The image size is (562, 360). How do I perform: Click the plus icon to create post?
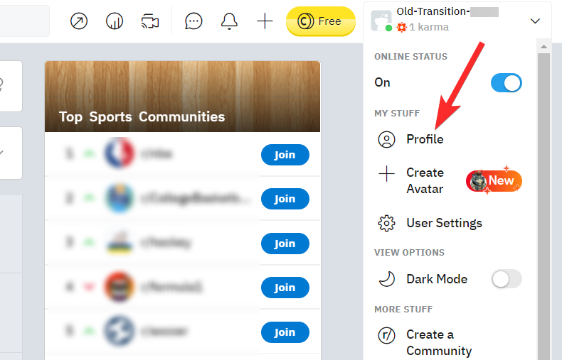pos(265,21)
